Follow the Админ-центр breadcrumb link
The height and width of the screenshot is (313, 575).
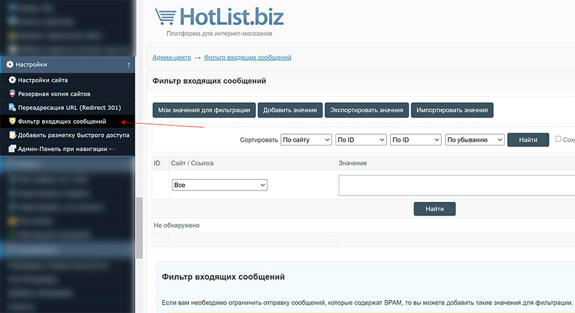pos(171,57)
